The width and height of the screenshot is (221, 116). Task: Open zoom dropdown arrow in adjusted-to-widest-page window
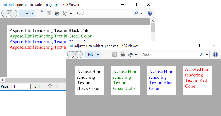(x=136, y=55)
